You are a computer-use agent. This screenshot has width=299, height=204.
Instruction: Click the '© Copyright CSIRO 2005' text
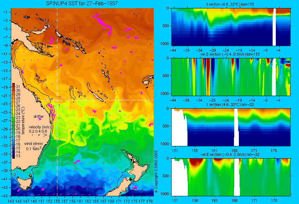[156, 172]
